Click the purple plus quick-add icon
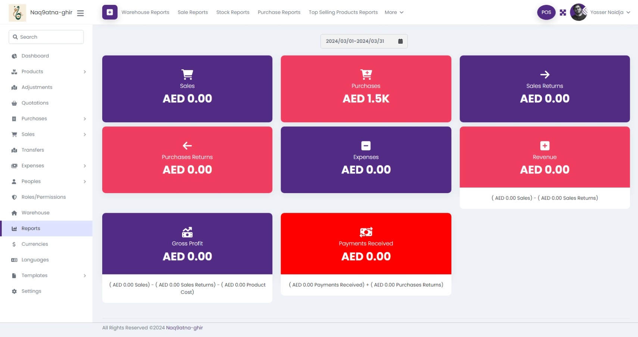Image resolution: width=638 pixels, height=337 pixels. (x=110, y=12)
